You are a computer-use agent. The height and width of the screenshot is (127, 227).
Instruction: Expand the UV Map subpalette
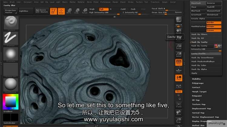click(196, 100)
